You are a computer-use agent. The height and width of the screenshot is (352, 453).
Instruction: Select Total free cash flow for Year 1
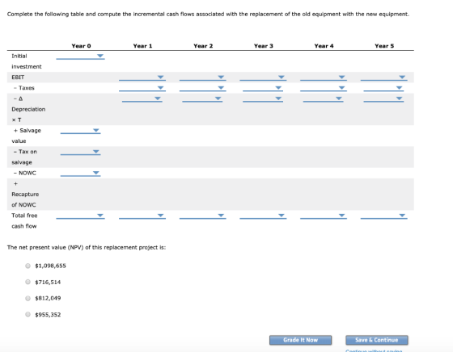[142, 216]
